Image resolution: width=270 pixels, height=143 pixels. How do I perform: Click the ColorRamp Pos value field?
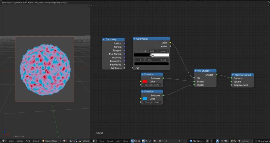click(157, 60)
